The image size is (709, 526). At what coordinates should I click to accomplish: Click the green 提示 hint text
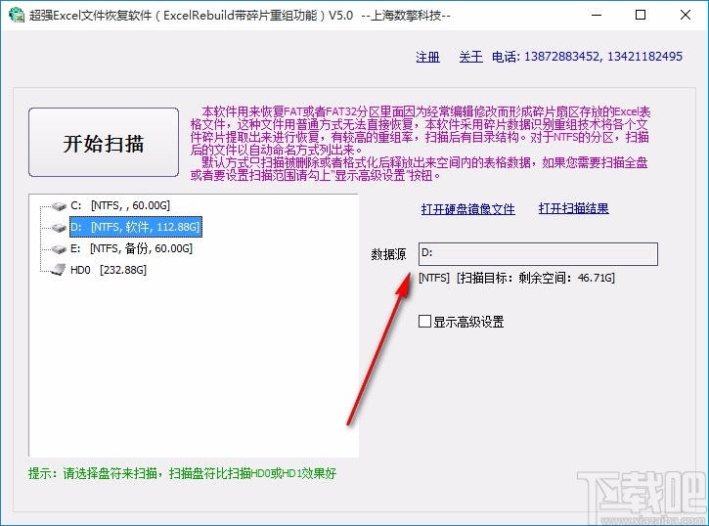point(182,473)
